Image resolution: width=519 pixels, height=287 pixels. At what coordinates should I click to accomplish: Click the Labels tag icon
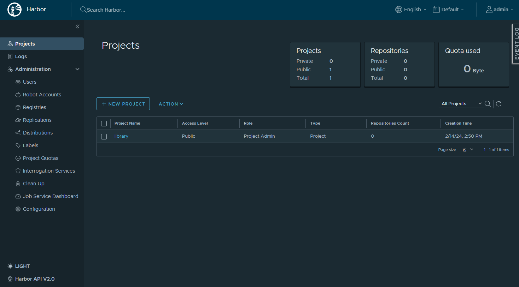18,145
